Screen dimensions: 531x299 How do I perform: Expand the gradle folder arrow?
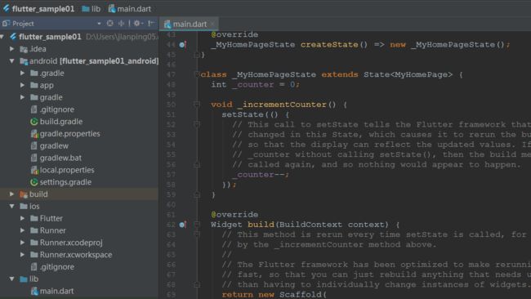tap(22, 97)
